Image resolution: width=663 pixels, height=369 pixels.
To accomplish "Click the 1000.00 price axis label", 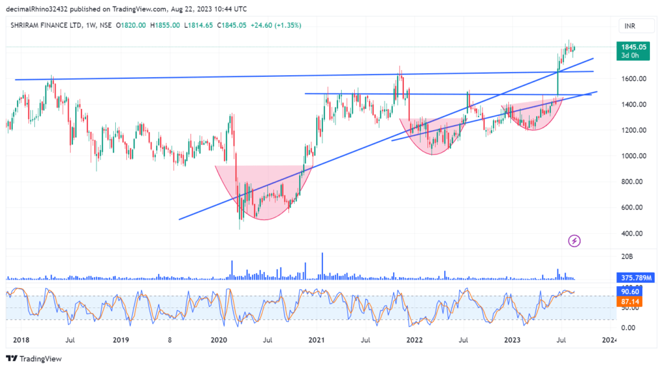I will pyautogui.click(x=633, y=156).
